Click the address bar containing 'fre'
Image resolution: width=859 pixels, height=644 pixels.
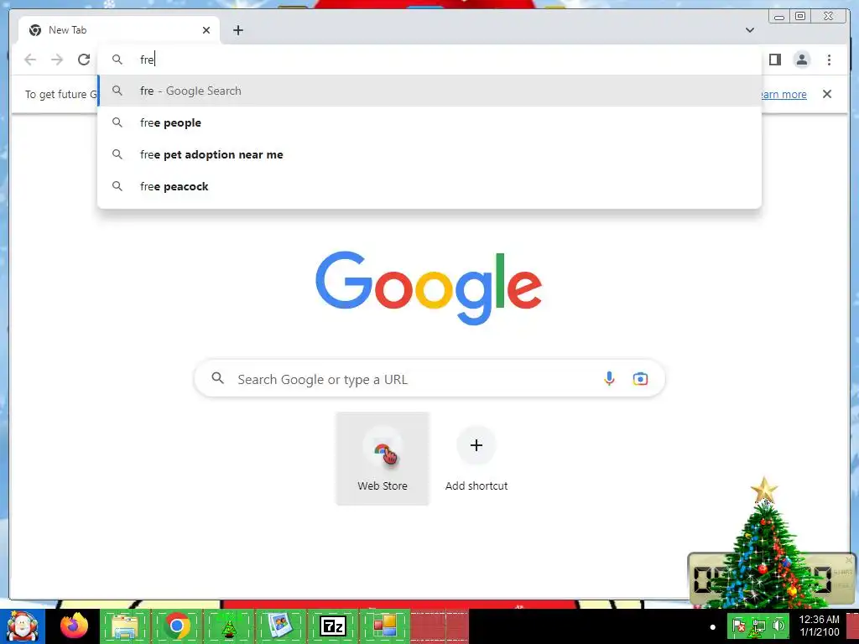(429, 60)
